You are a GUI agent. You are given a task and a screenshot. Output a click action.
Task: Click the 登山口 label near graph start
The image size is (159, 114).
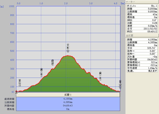tap(20, 83)
